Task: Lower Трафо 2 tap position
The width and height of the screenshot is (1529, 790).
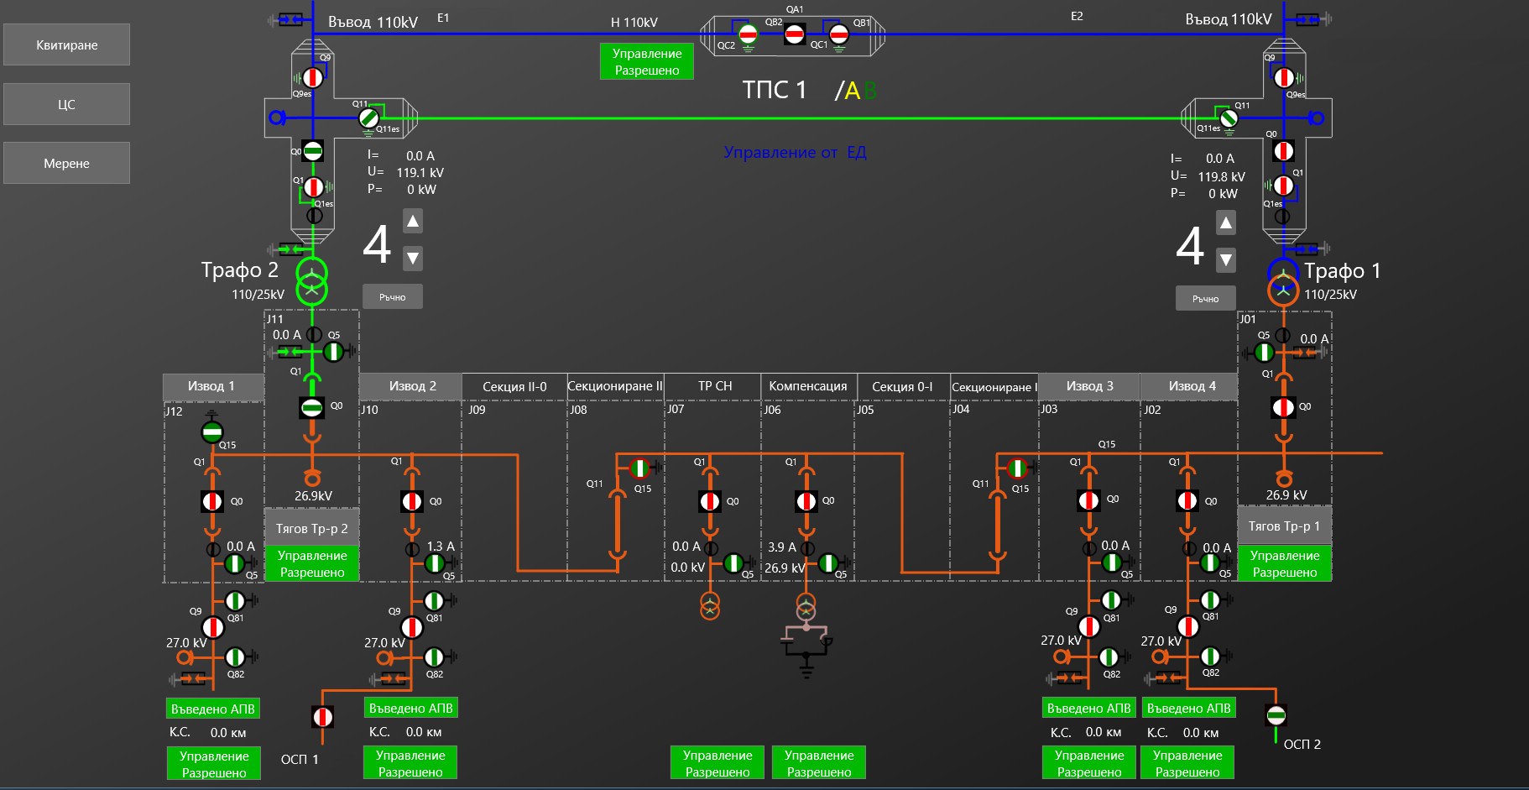Action: pyautogui.click(x=412, y=258)
